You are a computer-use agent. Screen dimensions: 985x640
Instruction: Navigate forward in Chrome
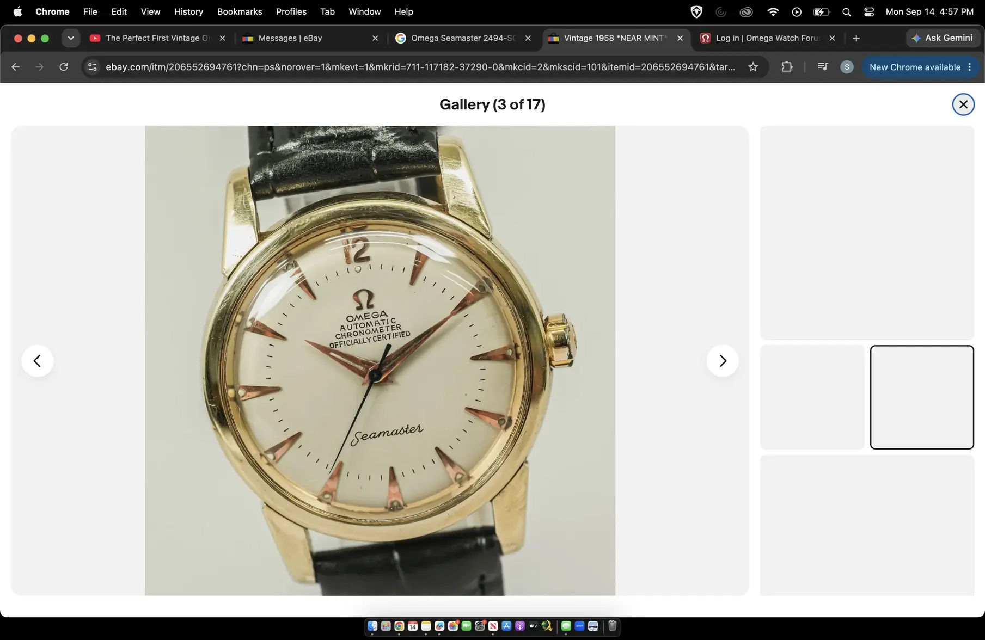[39, 67]
